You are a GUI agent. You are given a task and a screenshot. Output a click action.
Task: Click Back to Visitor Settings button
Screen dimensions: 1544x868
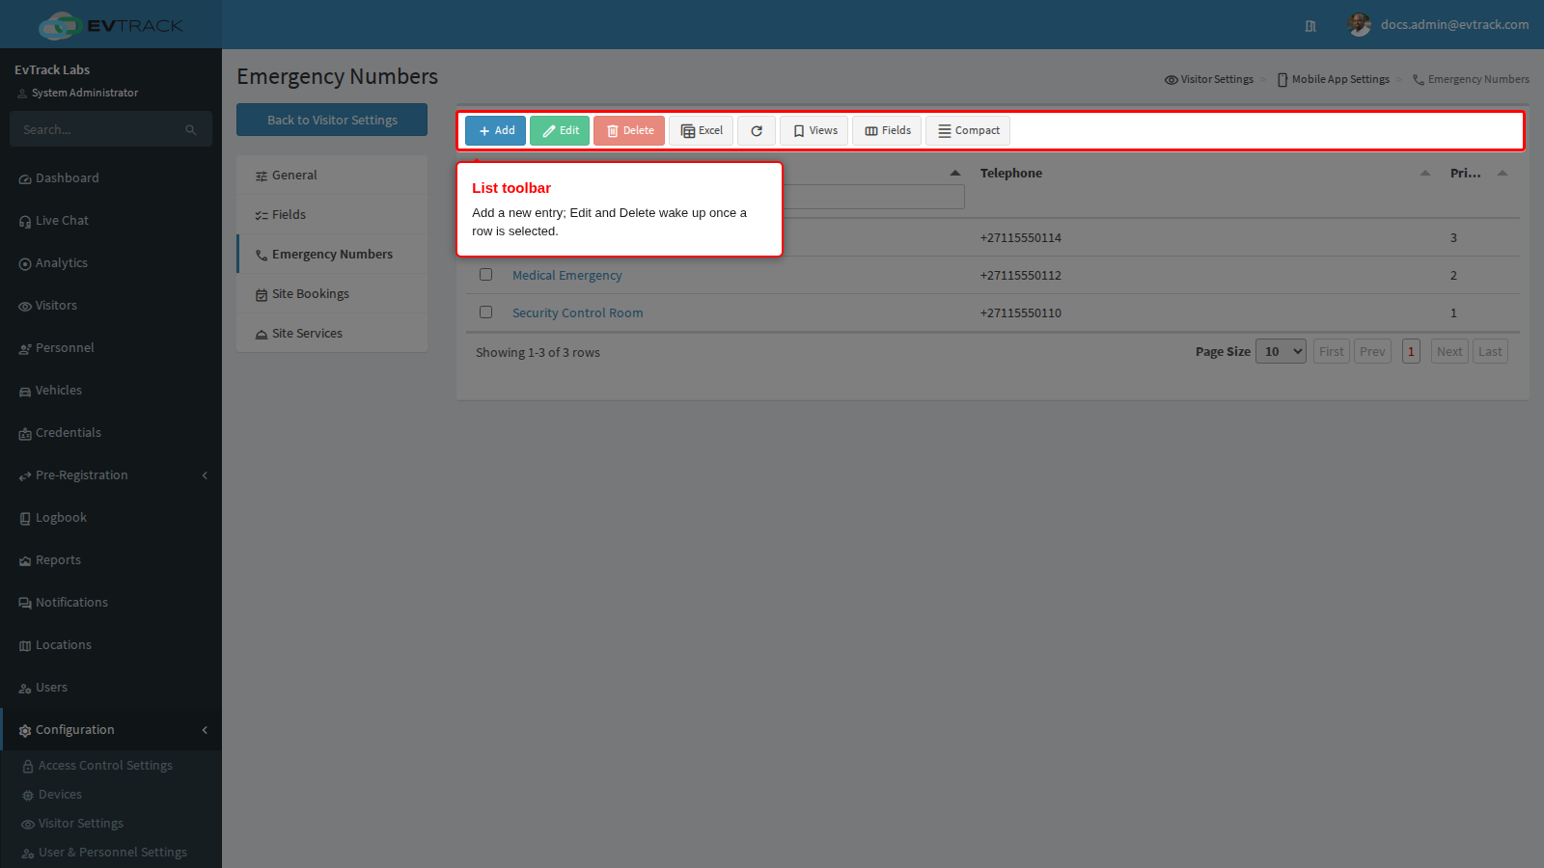332,120
